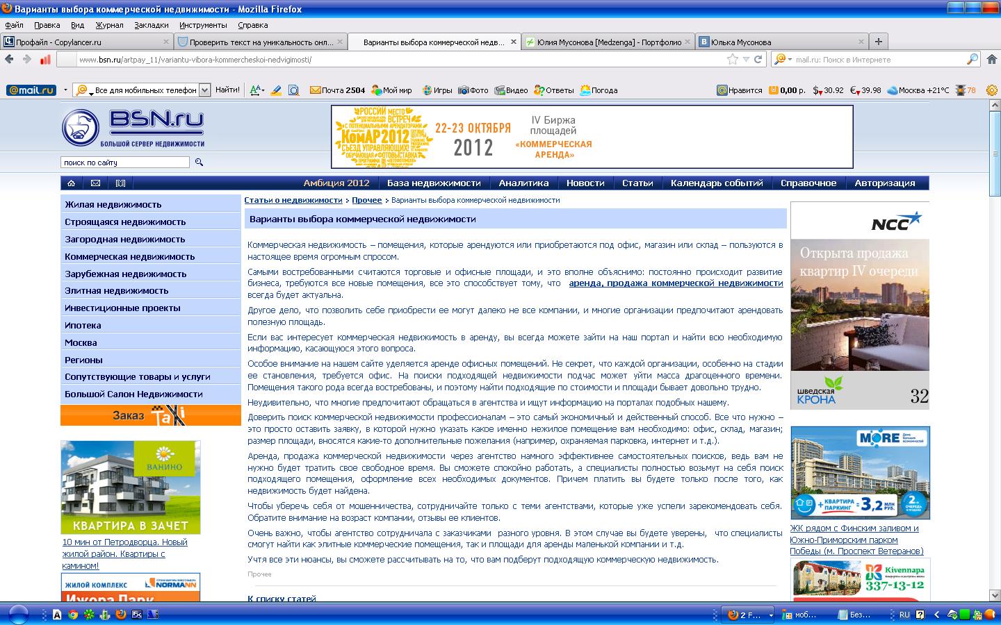Viewport: 1001px width, 625px height.
Task: Open the Инструменты menu
Action: click(203, 25)
